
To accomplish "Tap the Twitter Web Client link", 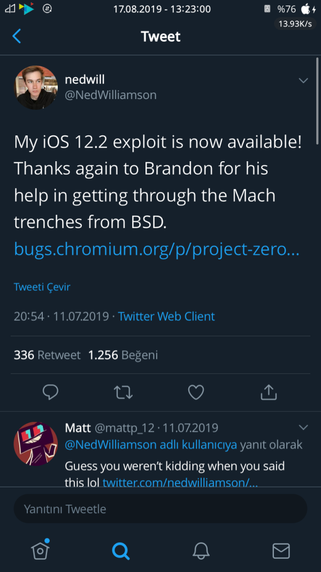I will [166, 317].
